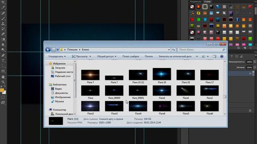Screen dimensions: 257x144
Task: Select the Flare6 thumbnail
Action: click(210, 106)
